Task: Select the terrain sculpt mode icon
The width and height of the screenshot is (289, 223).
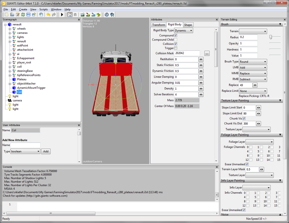Action: 82,15
